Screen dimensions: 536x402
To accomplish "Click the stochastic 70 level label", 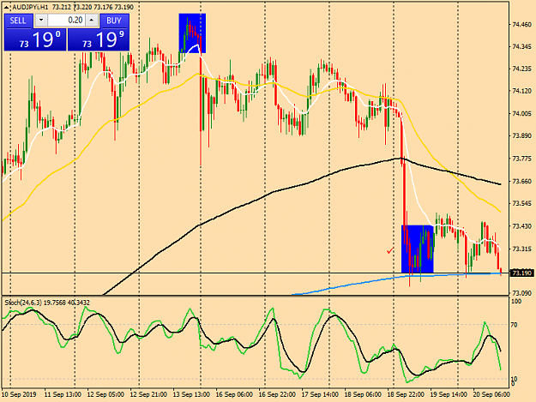I will coord(514,325).
